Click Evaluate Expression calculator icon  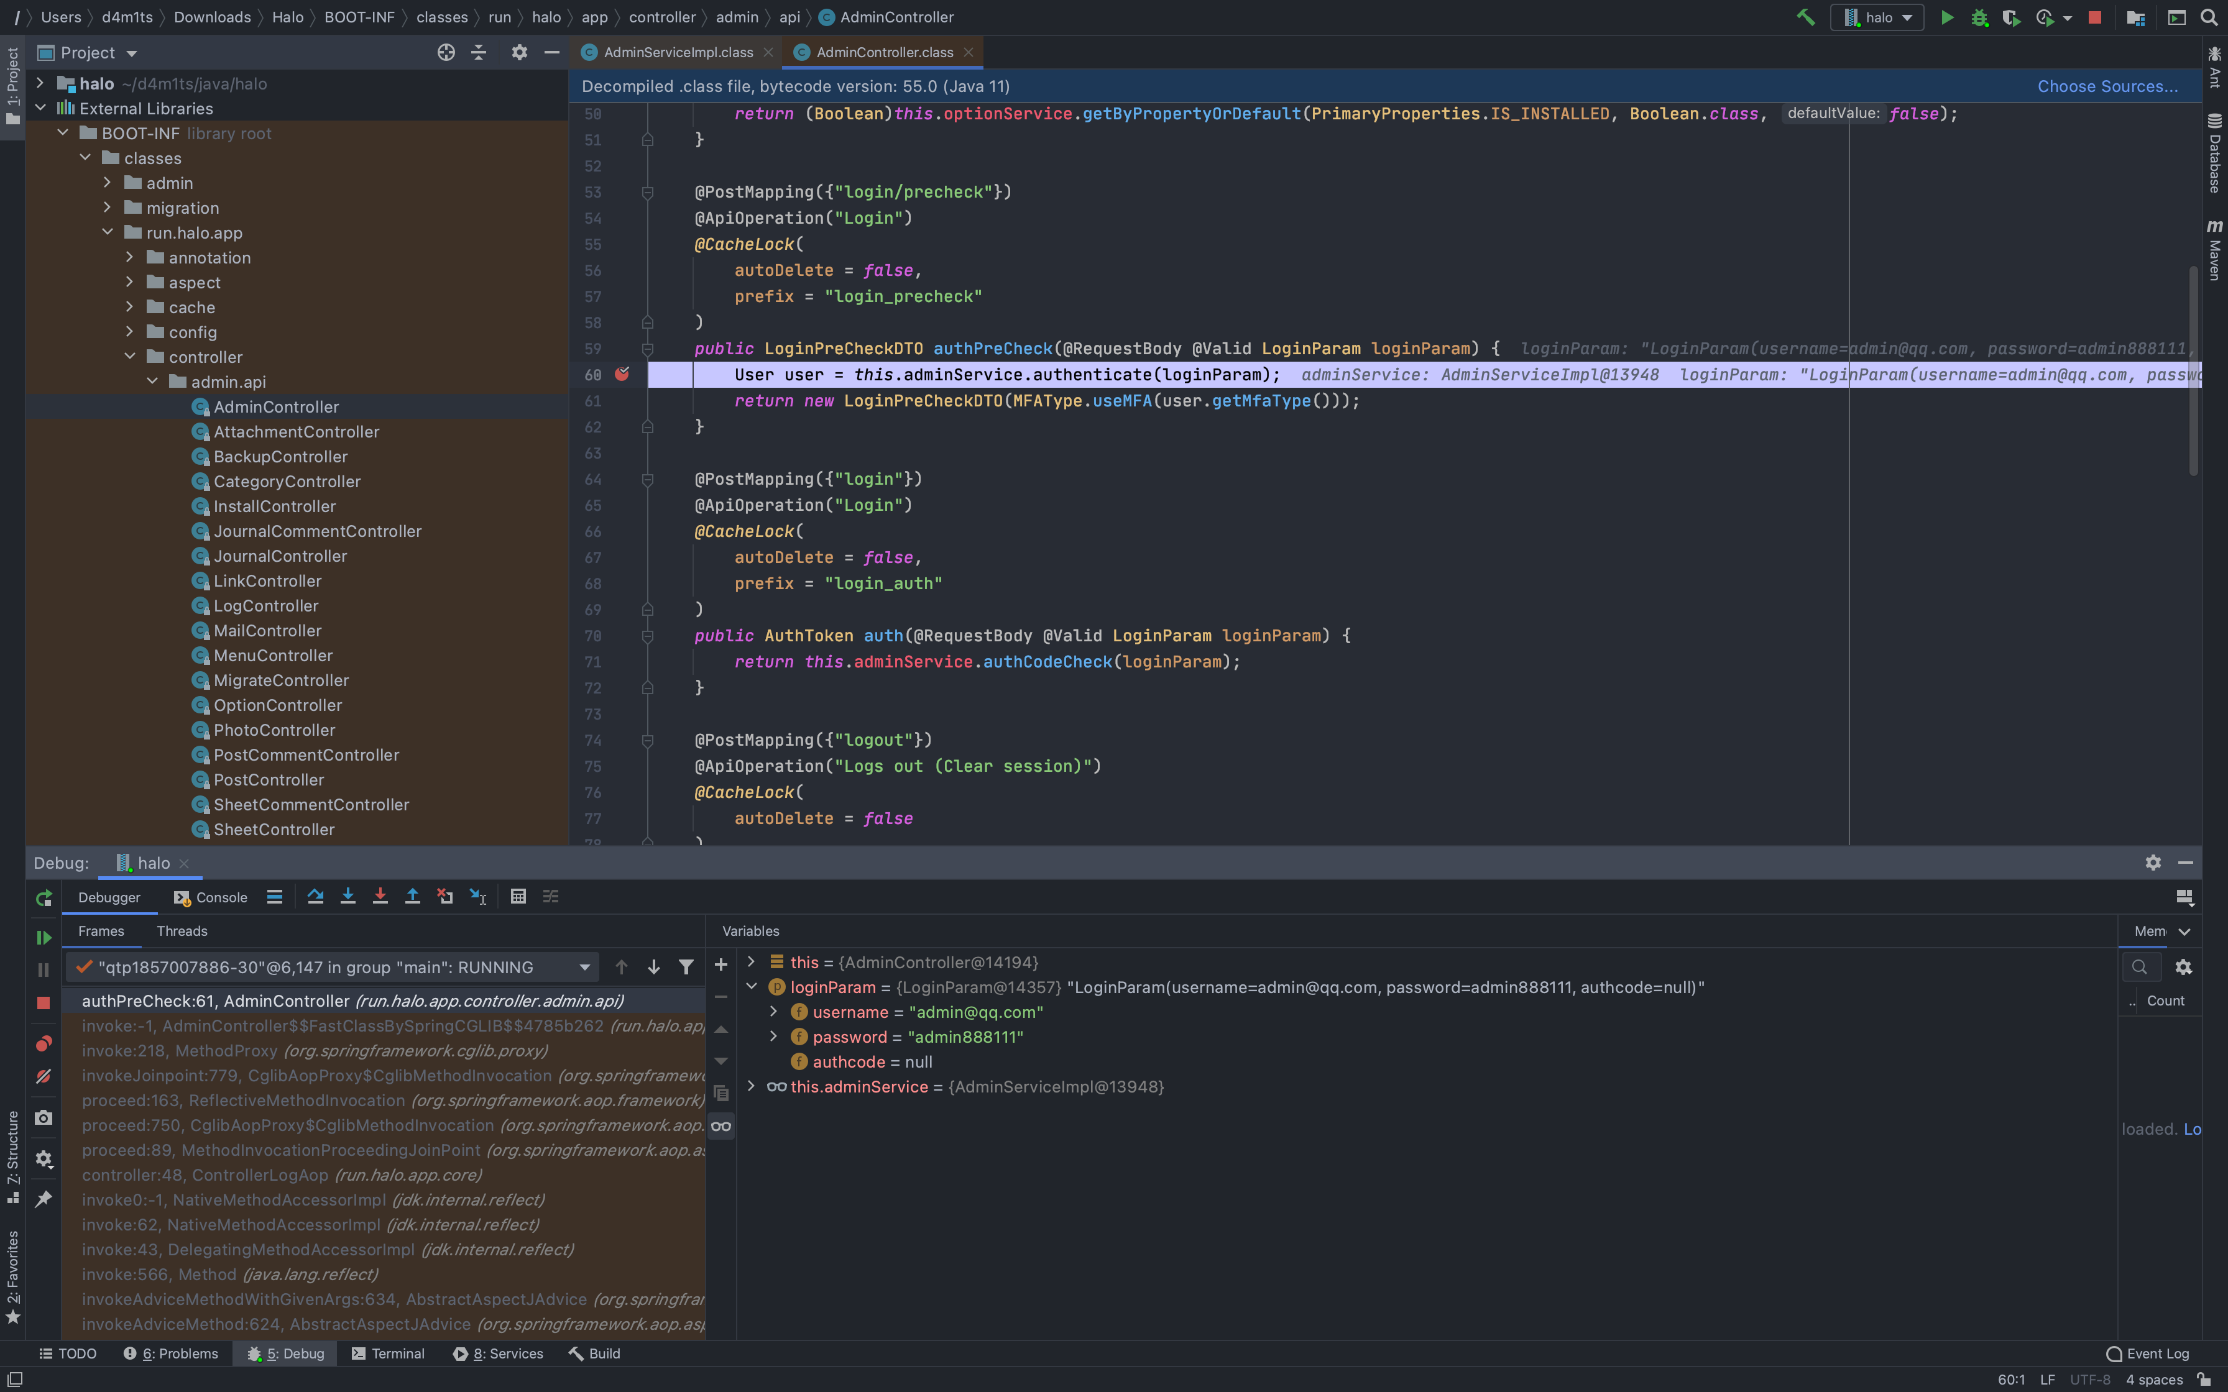(x=518, y=897)
